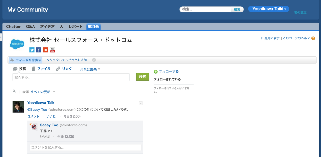The image size is (321, 157).
Task: Click the My Community header title
Action: pos(28,10)
